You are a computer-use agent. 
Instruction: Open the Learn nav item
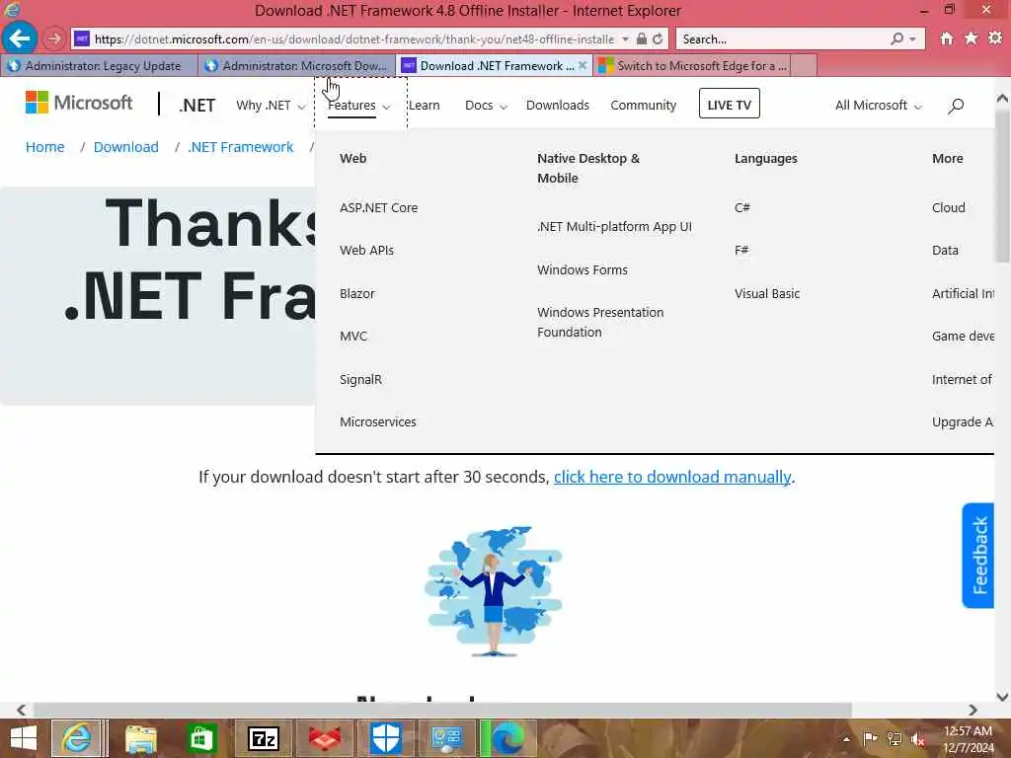tap(425, 105)
